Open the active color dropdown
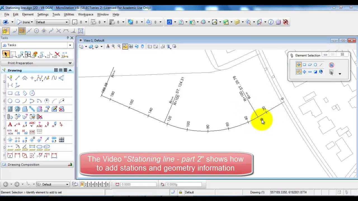The height and width of the screenshot is (201, 358). tap(86, 22)
